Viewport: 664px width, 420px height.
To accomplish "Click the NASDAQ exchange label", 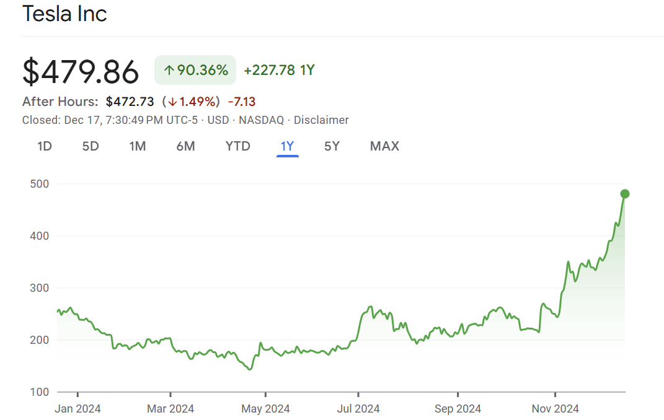I will (261, 120).
